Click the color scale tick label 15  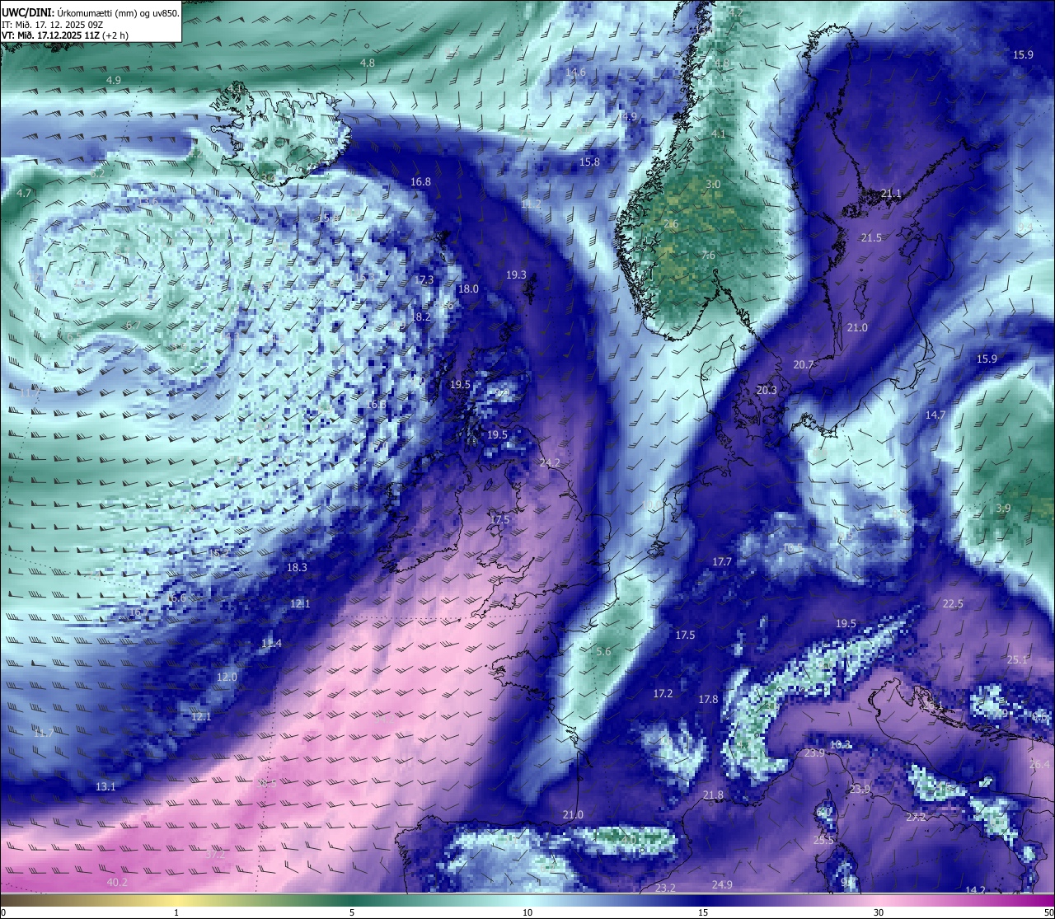click(x=703, y=912)
